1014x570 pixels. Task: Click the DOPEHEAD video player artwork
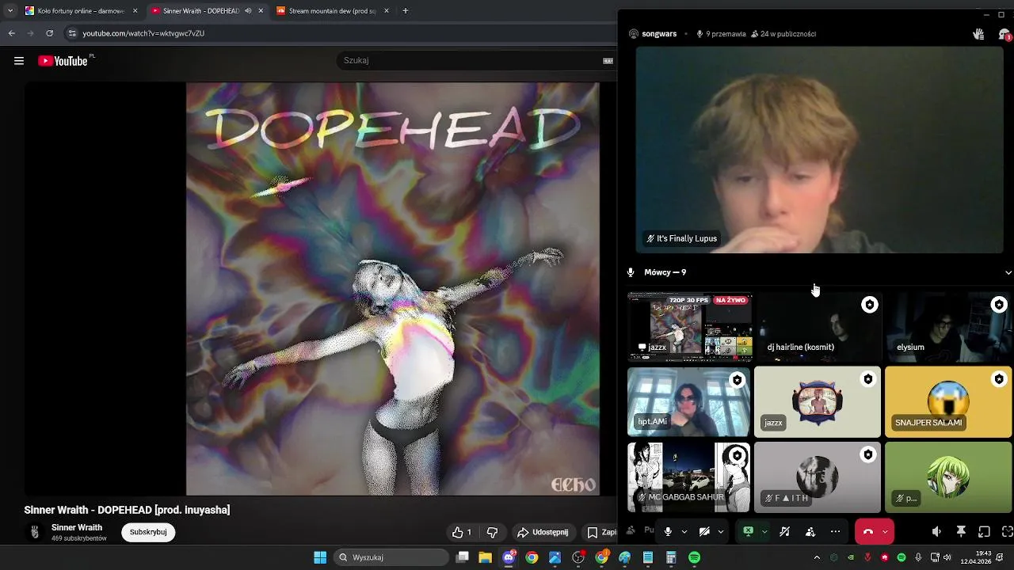pos(393,289)
